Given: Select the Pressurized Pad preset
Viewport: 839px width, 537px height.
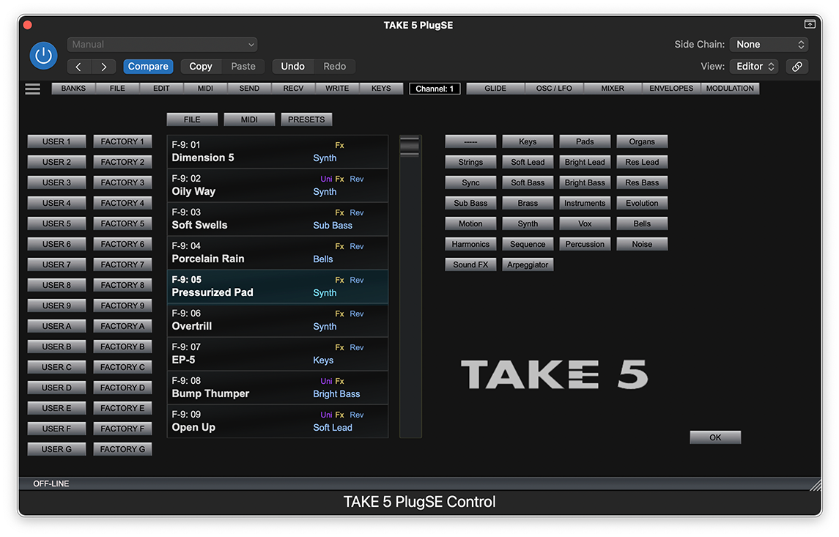Looking at the screenshot, I should [x=278, y=286].
